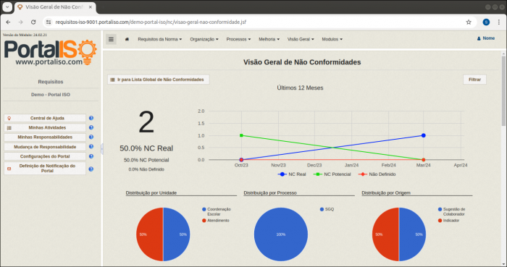Open the Melhoria menu
The image size is (507, 267).
coord(269,39)
